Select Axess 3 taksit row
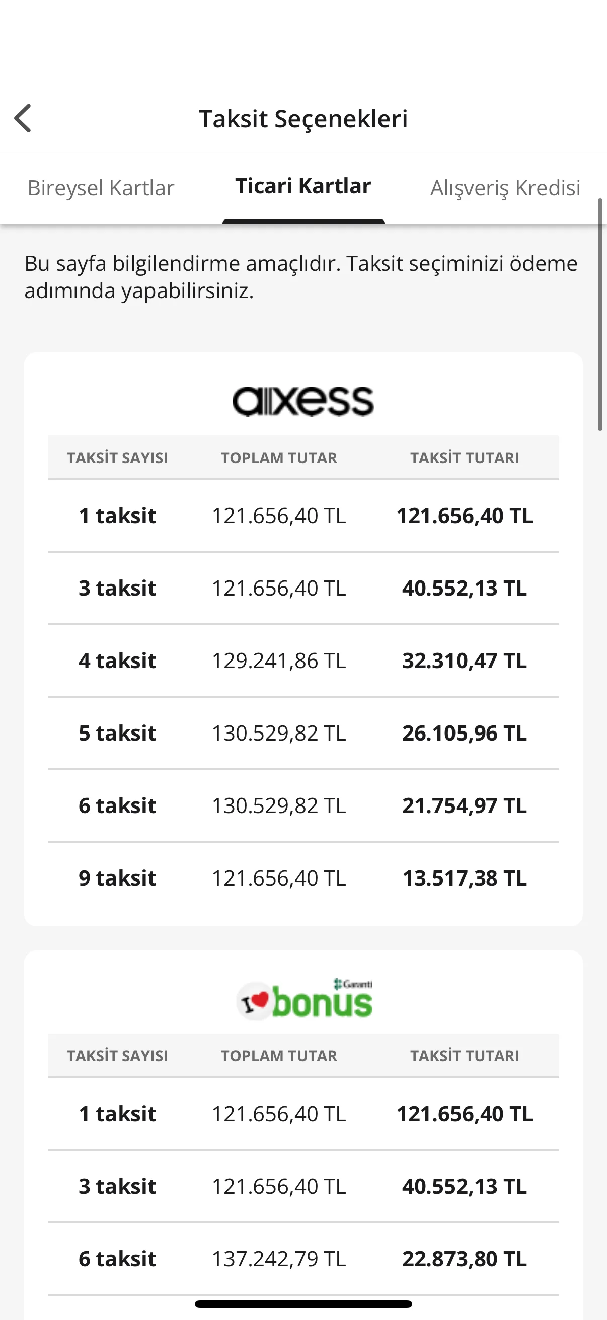607x1320 pixels. point(303,588)
